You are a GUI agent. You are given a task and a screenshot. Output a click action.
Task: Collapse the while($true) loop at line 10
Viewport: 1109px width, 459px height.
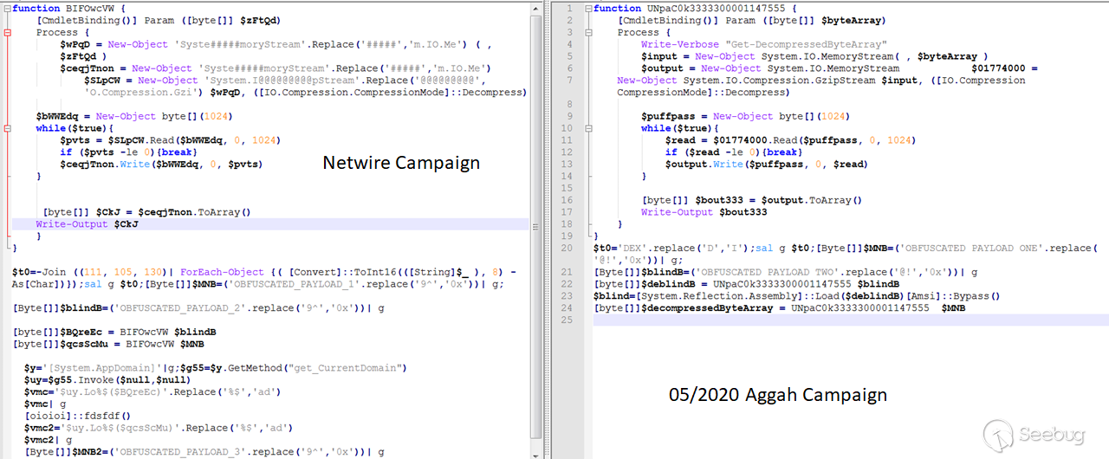pos(589,128)
